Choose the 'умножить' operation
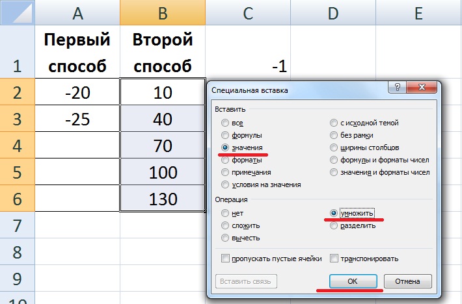 pos(334,213)
